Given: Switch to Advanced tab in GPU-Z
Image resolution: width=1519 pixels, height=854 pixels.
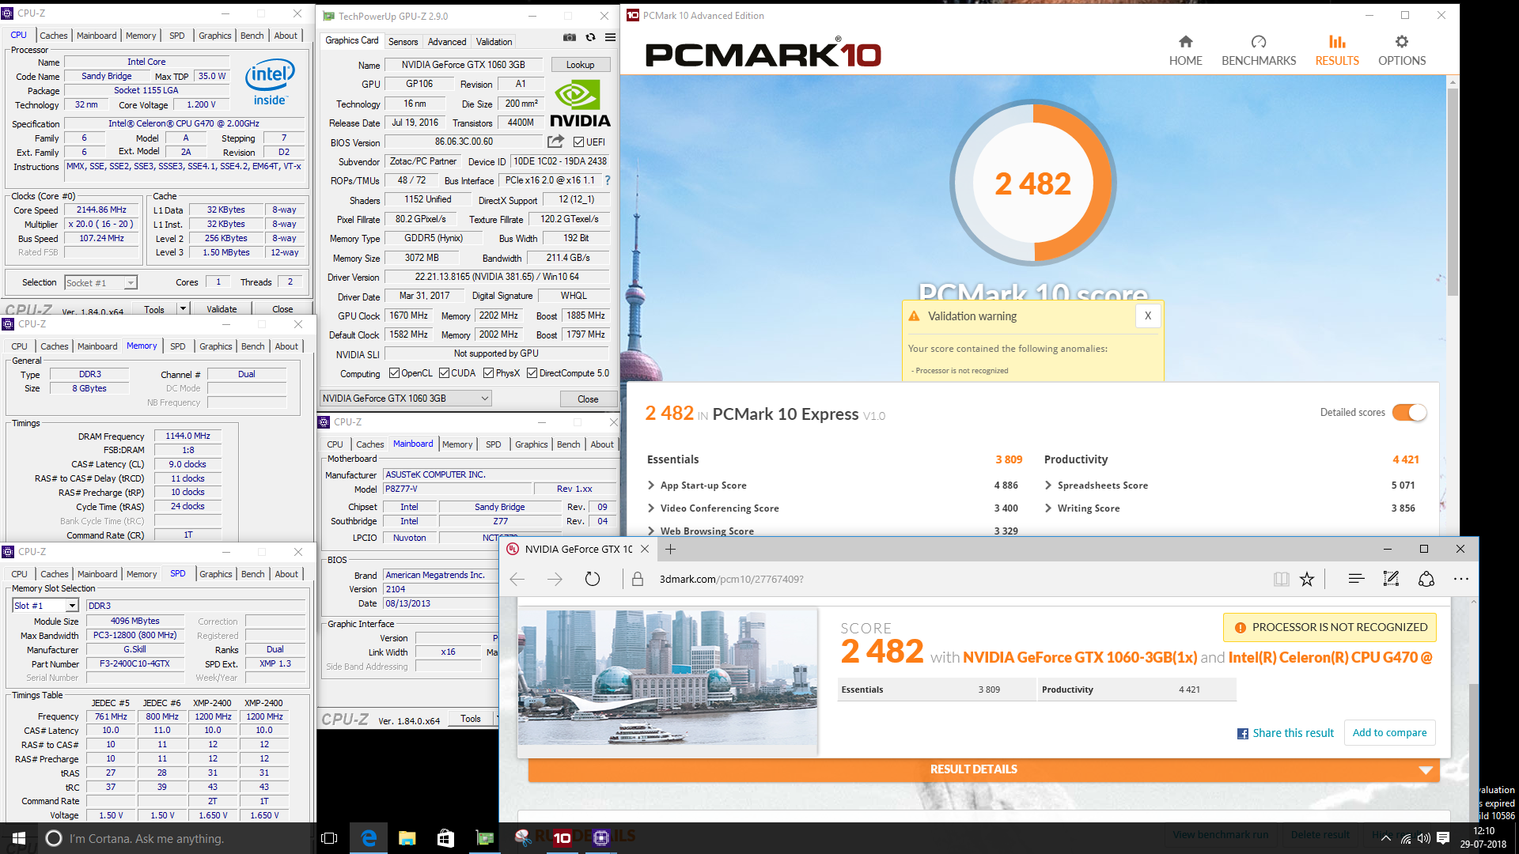Looking at the screenshot, I should [x=447, y=41].
